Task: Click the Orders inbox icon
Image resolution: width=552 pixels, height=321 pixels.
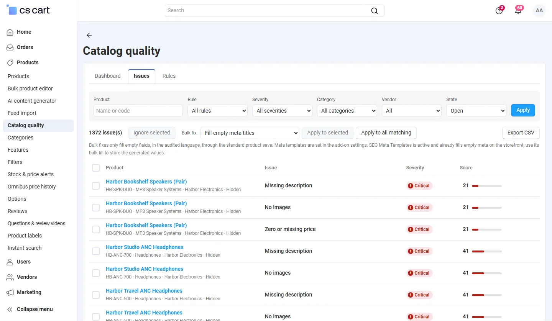Action: [10, 47]
